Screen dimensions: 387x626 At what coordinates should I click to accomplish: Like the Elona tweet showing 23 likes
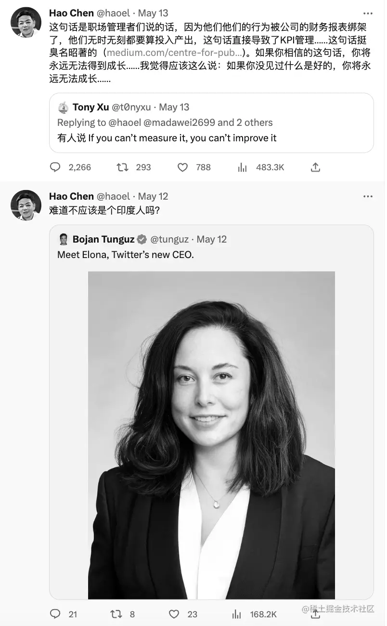[x=173, y=613]
